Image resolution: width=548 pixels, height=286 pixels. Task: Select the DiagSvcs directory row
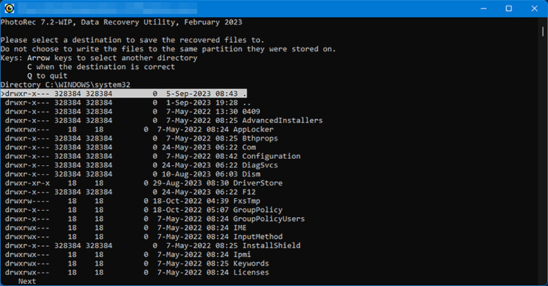pos(142,165)
